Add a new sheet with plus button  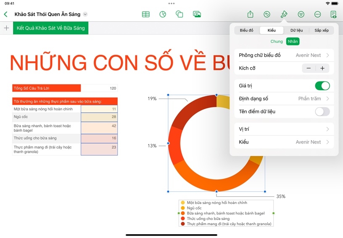pyautogui.click(x=6, y=28)
